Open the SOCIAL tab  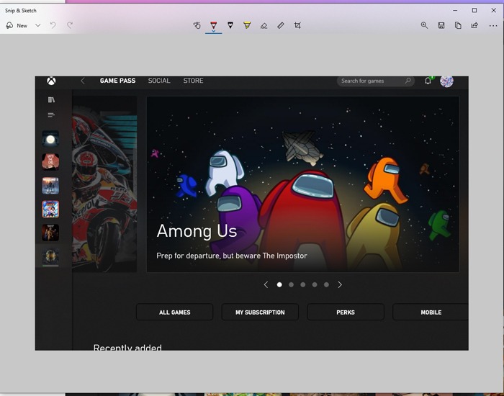[159, 81]
